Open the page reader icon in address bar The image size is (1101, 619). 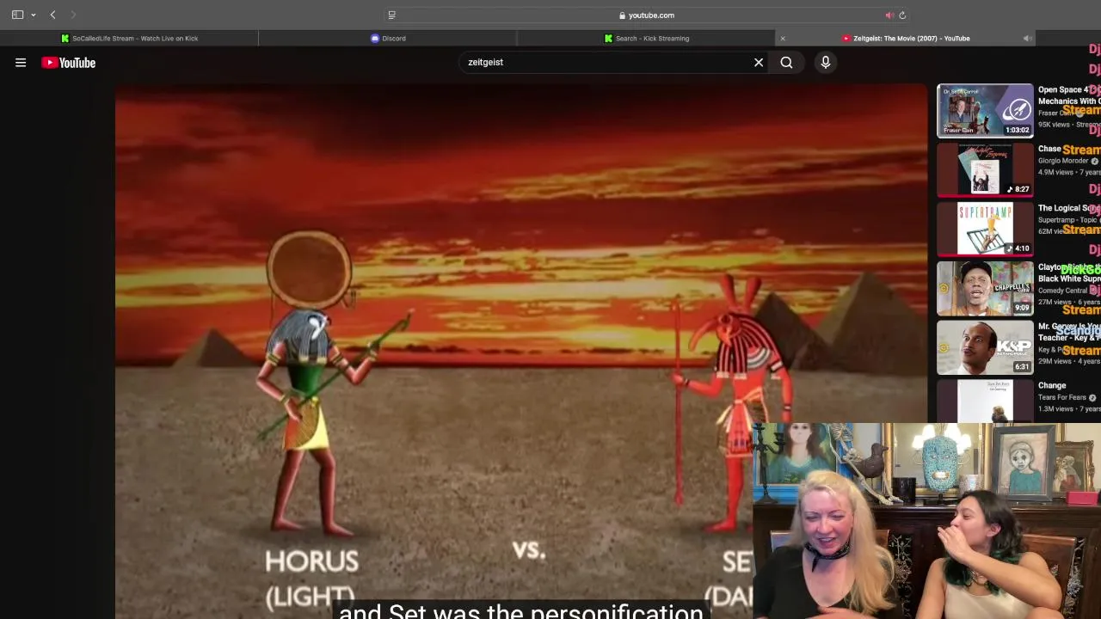tap(392, 15)
